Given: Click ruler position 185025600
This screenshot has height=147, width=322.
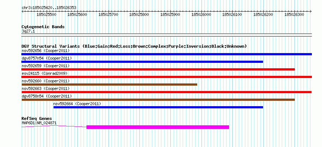Looking at the screenshot, I should click(77, 14).
